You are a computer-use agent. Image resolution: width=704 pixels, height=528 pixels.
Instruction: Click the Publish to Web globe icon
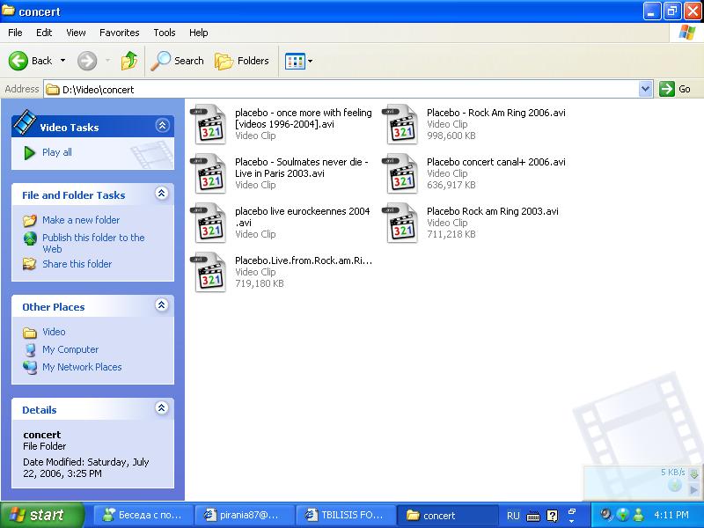point(30,238)
